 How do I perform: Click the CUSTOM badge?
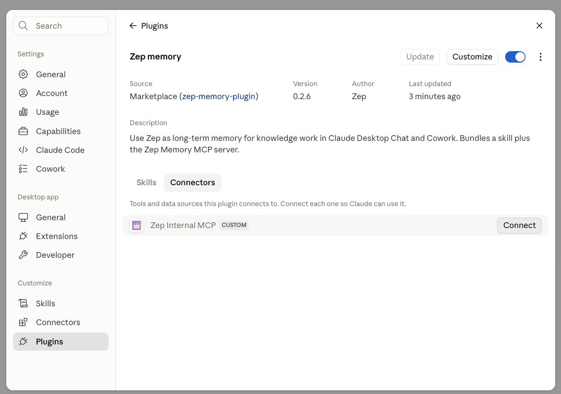coord(234,225)
